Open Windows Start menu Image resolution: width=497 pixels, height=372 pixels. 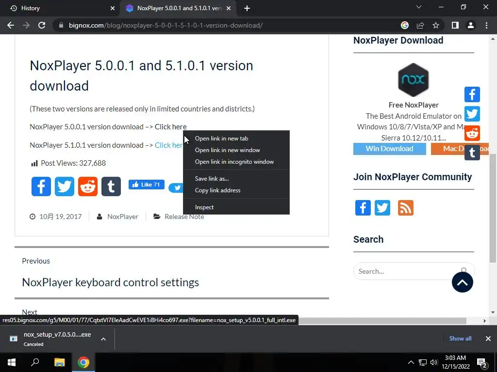point(12,362)
